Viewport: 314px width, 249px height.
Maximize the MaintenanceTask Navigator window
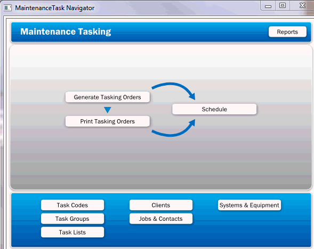click(x=283, y=6)
